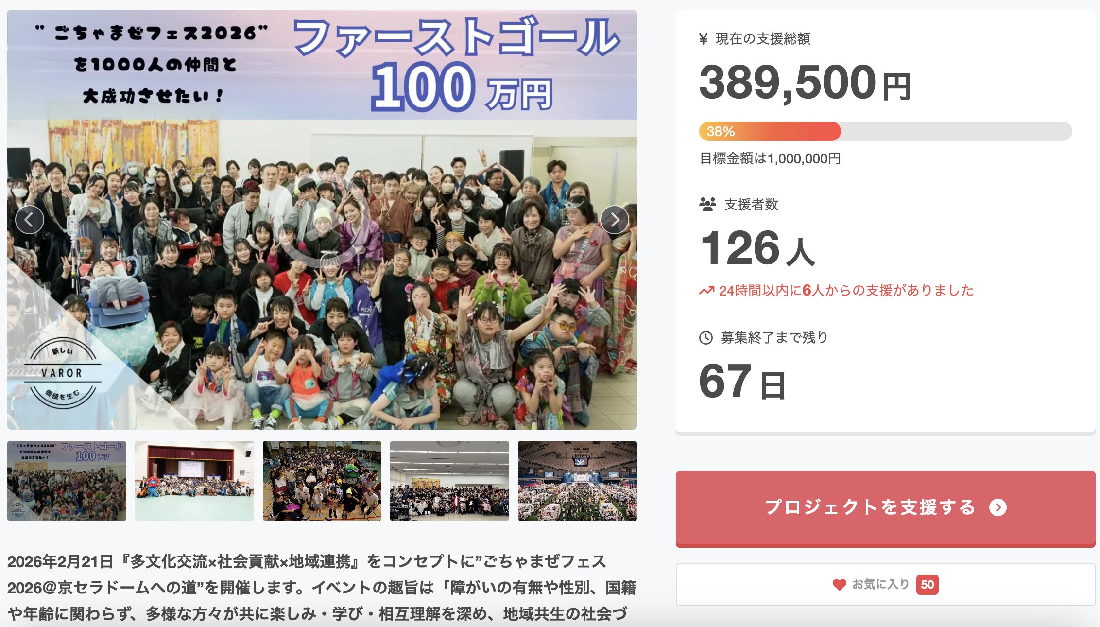Click the favorites count badge 50
Image resolution: width=1100 pixels, height=627 pixels.
tap(927, 584)
